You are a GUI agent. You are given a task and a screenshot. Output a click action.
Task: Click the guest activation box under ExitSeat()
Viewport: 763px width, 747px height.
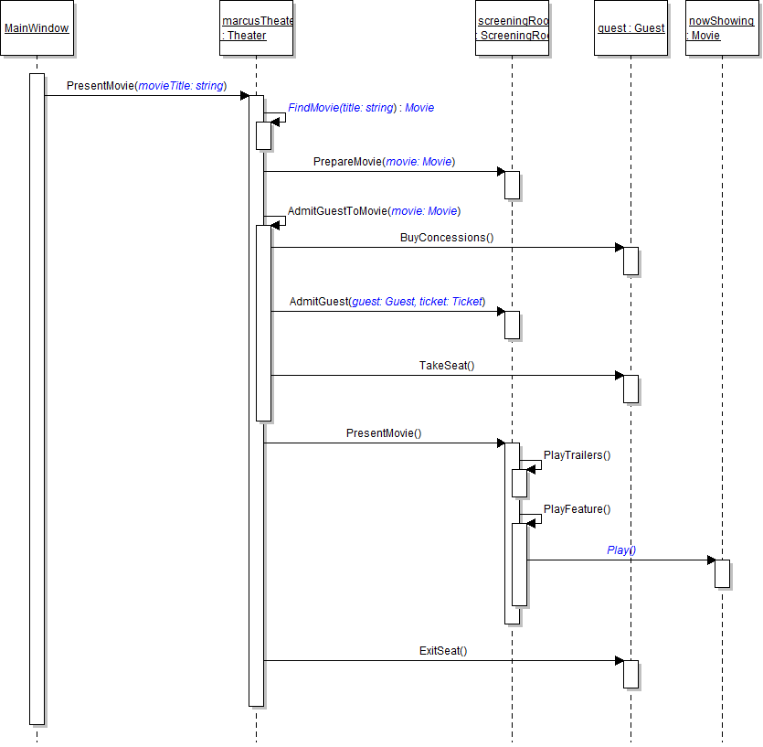(x=631, y=674)
